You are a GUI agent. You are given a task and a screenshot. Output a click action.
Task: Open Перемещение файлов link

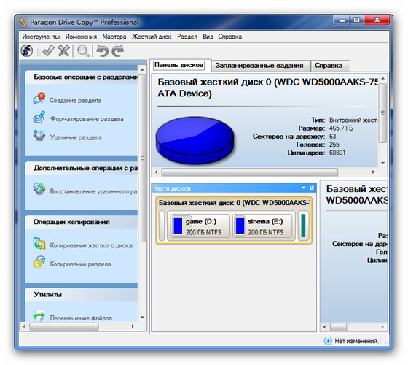click(x=81, y=318)
